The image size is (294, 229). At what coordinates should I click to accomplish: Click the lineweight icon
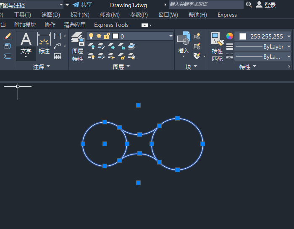tap(229, 46)
